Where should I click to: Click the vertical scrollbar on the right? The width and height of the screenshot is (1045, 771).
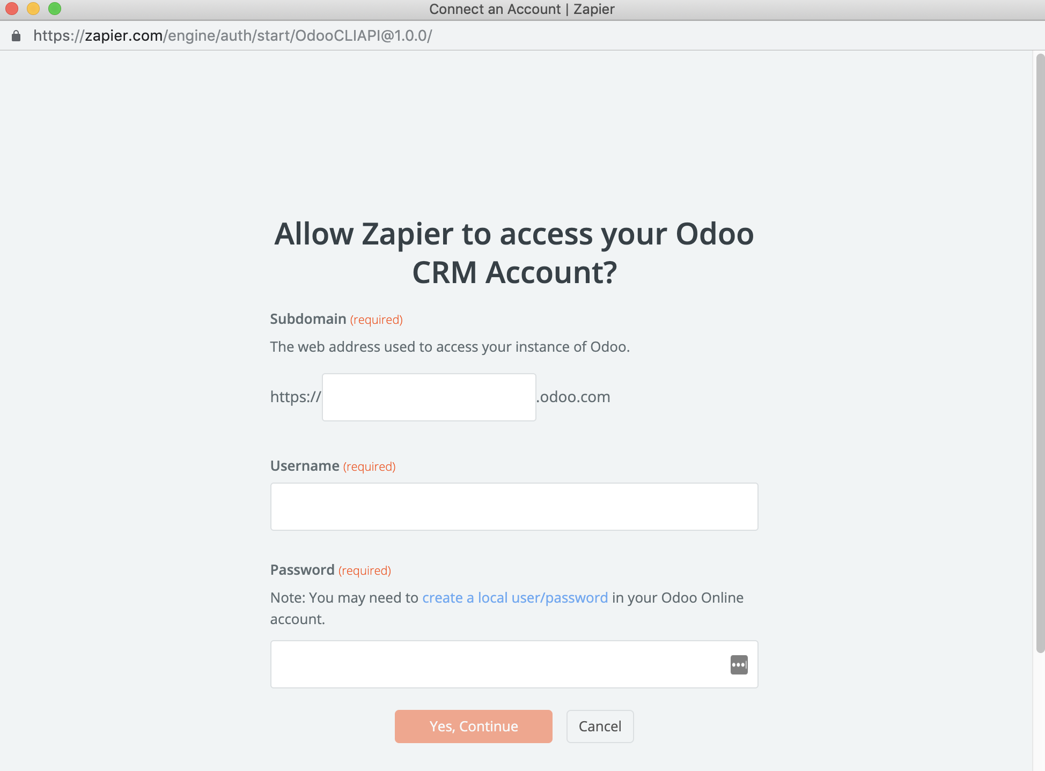click(x=1040, y=354)
